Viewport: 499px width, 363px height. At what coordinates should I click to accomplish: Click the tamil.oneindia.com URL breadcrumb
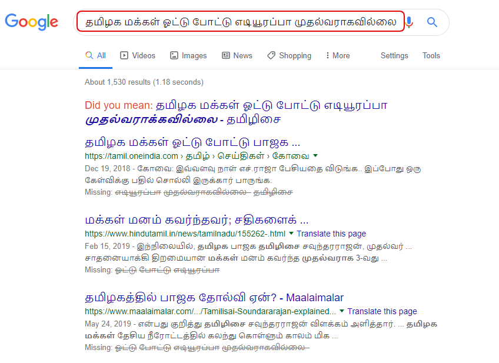[197, 156]
